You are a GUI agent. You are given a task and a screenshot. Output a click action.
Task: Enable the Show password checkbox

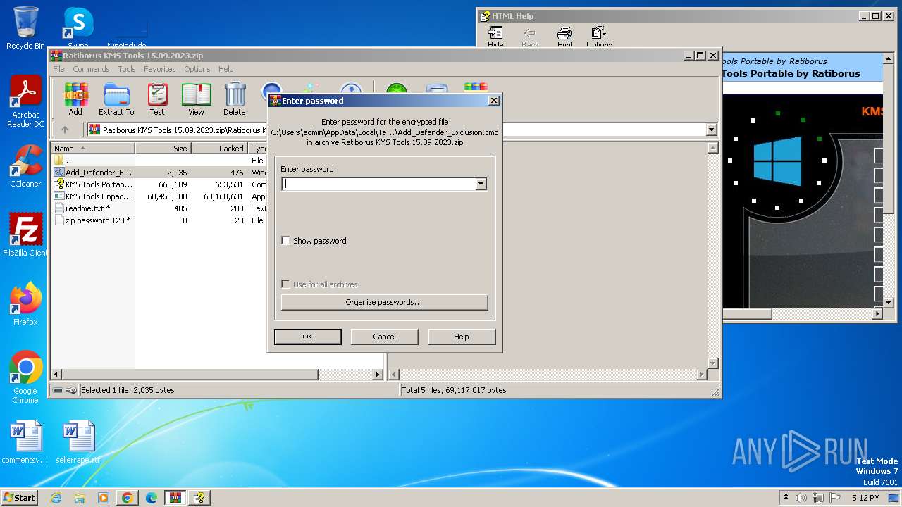pyautogui.click(x=285, y=241)
